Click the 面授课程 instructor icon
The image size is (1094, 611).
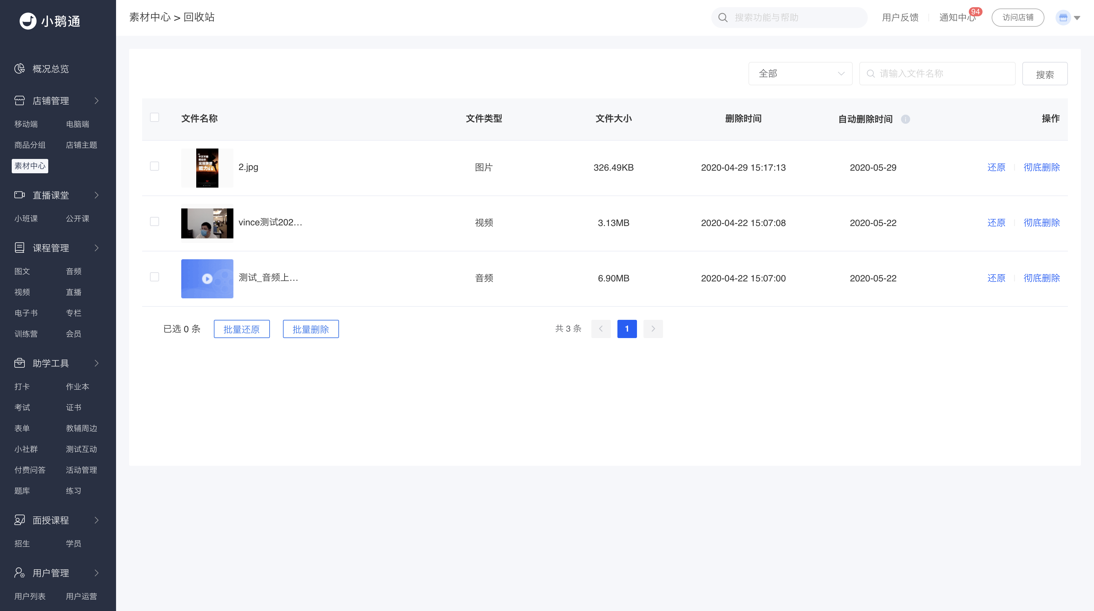[20, 520]
